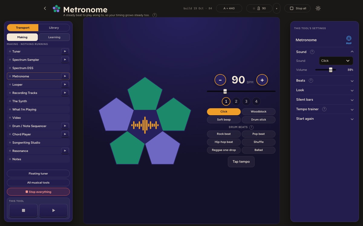Start the Tuner with its play icon
Image resolution: width=363 pixels, height=226 pixels.
click(65, 52)
